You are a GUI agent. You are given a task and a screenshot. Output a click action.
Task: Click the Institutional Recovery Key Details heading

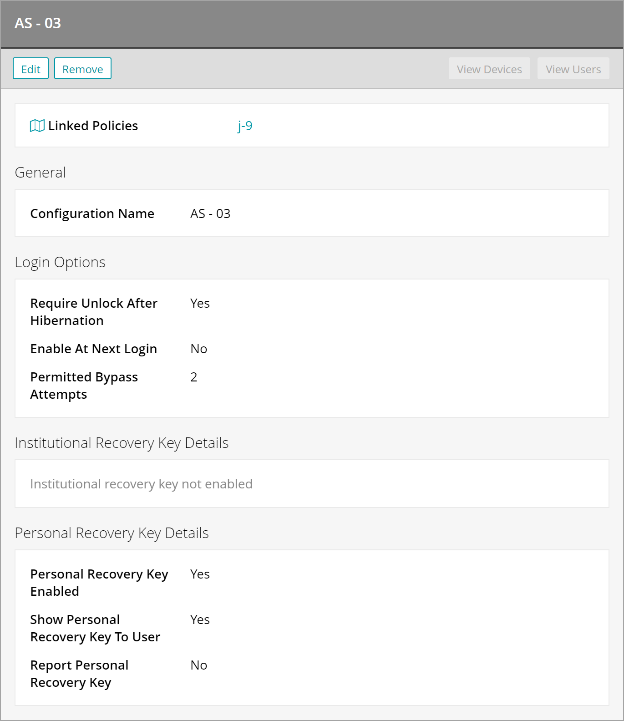point(122,443)
